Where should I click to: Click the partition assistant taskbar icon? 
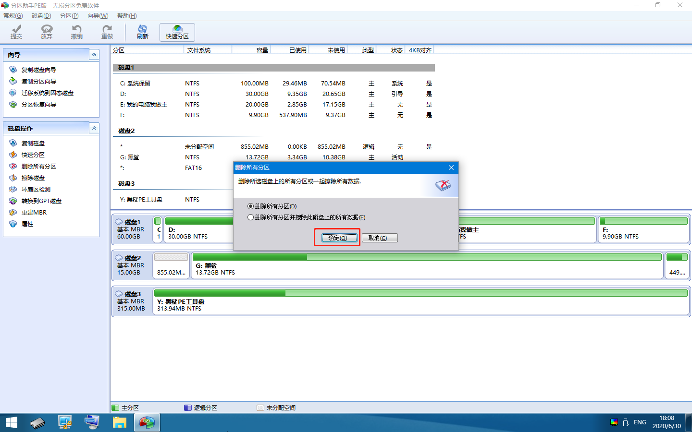(x=147, y=422)
